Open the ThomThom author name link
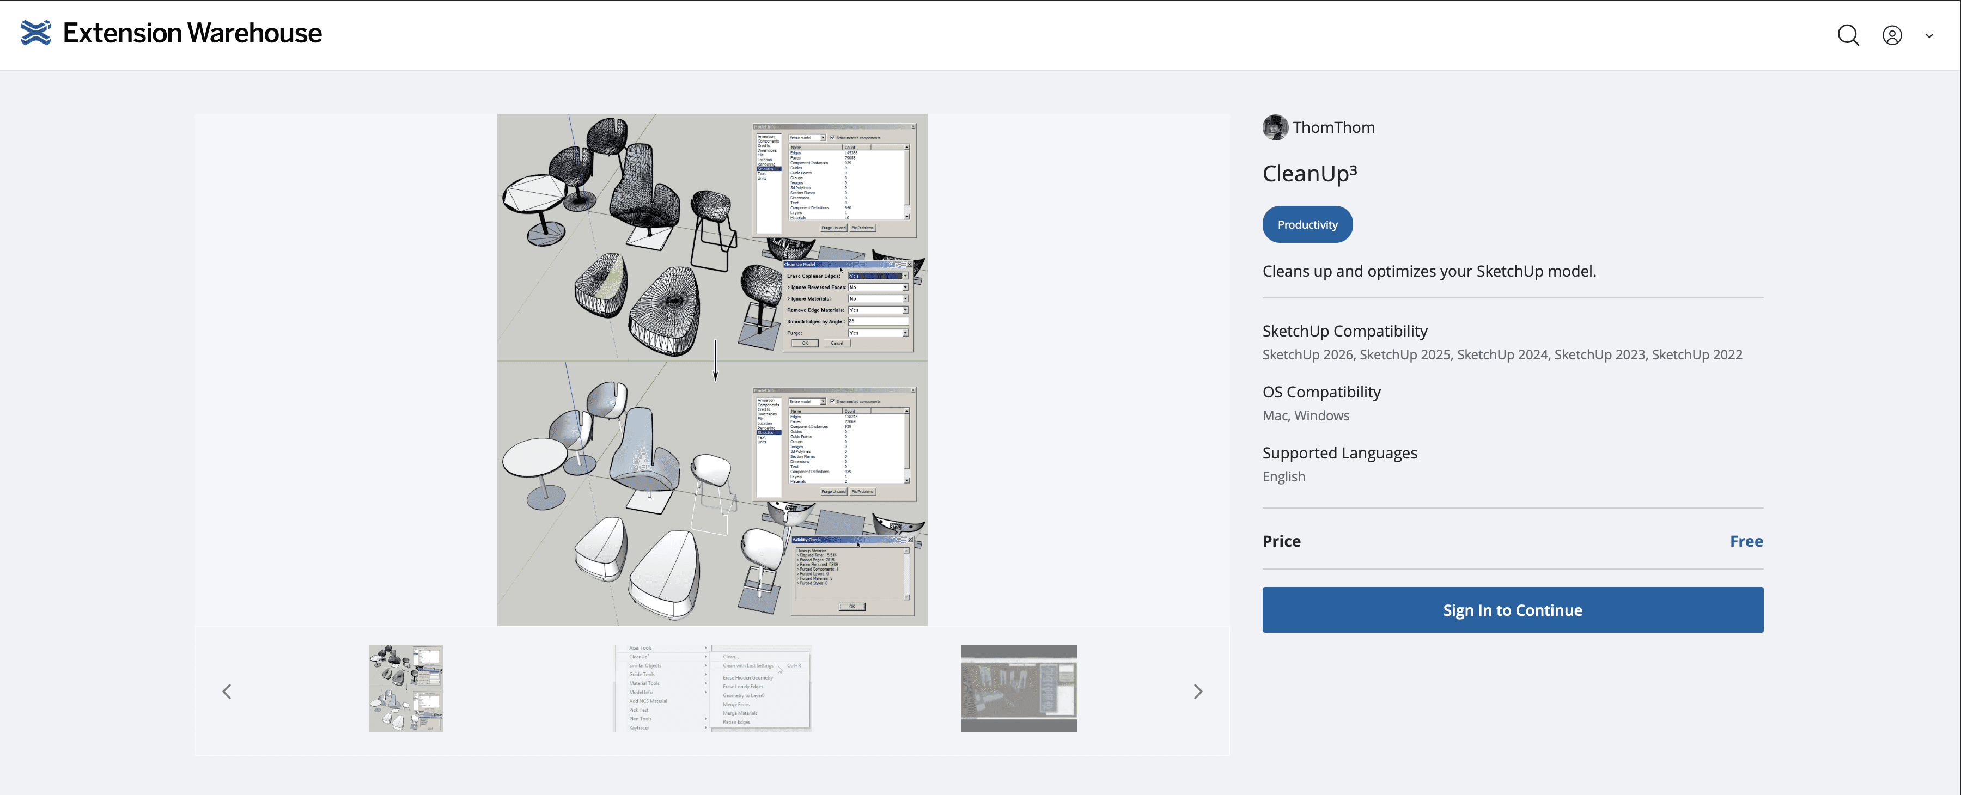1961x795 pixels. coord(1333,127)
